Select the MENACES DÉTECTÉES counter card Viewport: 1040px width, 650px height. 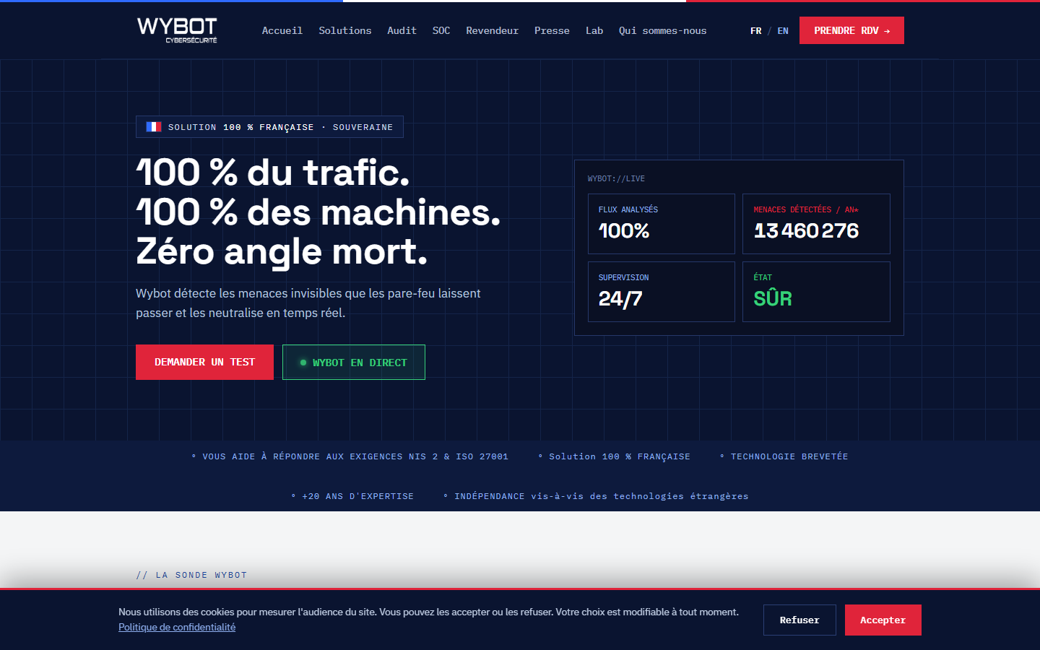tap(816, 224)
